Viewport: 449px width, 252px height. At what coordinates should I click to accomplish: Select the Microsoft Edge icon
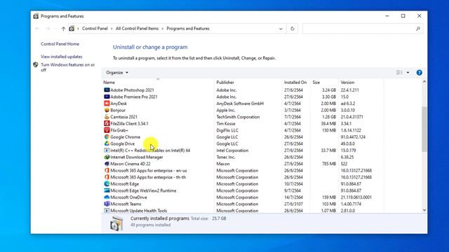click(x=107, y=184)
